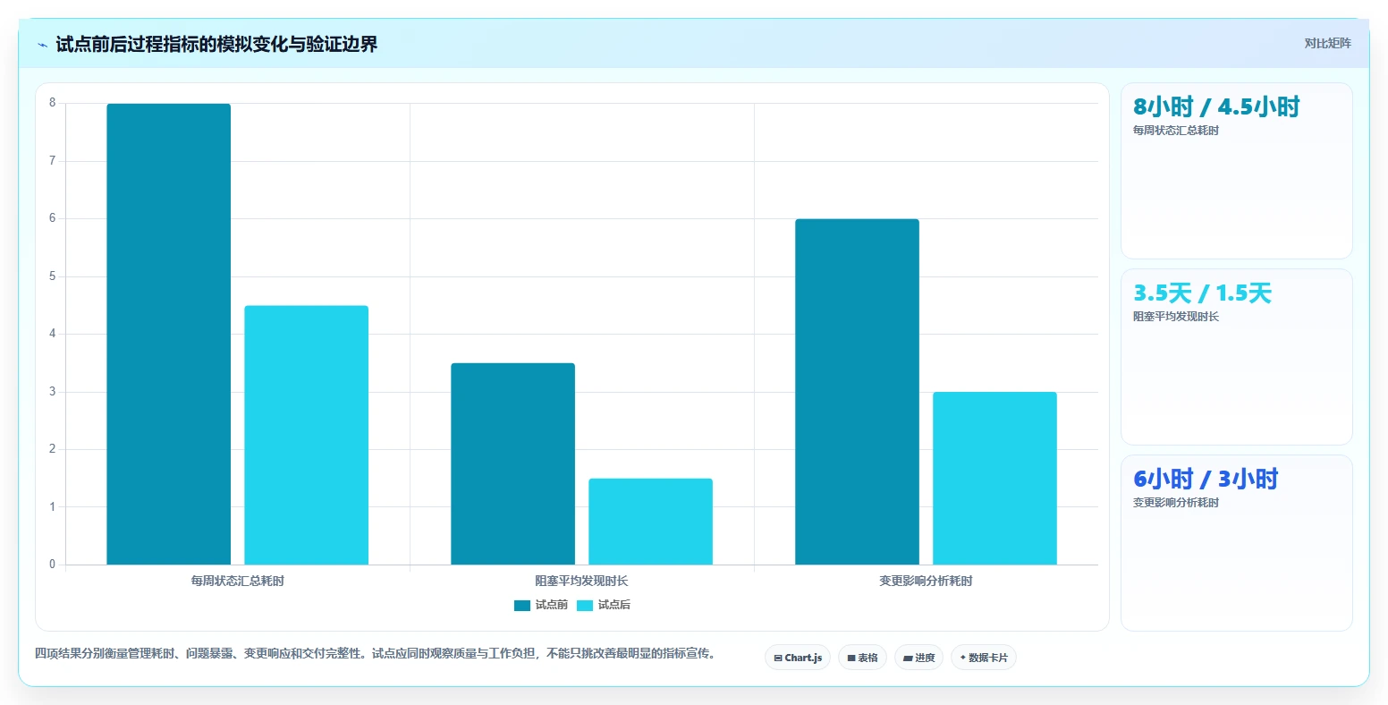Click the y-axis tick label 5
The width and height of the screenshot is (1388, 705).
tap(53, 276)
